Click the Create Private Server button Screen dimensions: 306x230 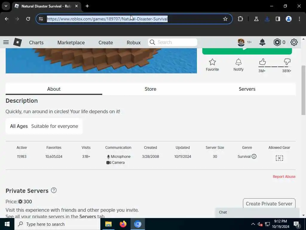pos(269,204)
